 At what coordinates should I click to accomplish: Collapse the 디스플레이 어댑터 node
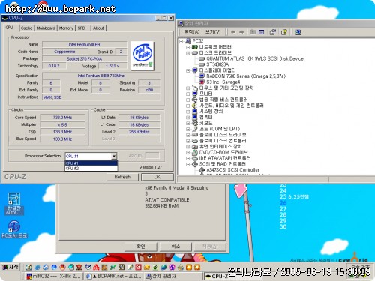coord(187,70)
